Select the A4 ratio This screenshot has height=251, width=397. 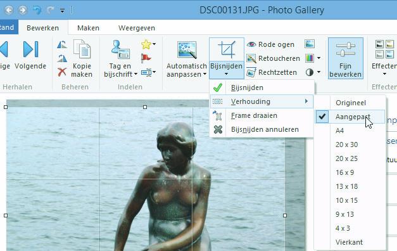pyautogui.click(x=350, y=131)
